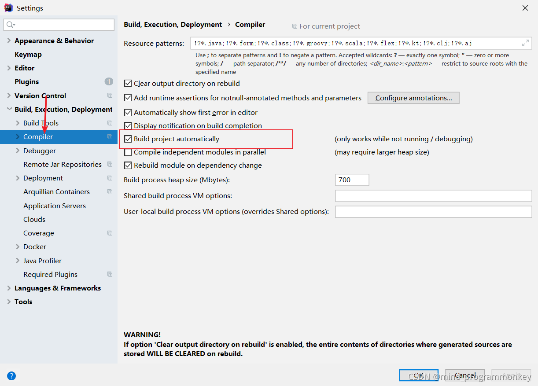Expand Appearance & Behavior section
538x386 pixels.
tap(9, 40)
